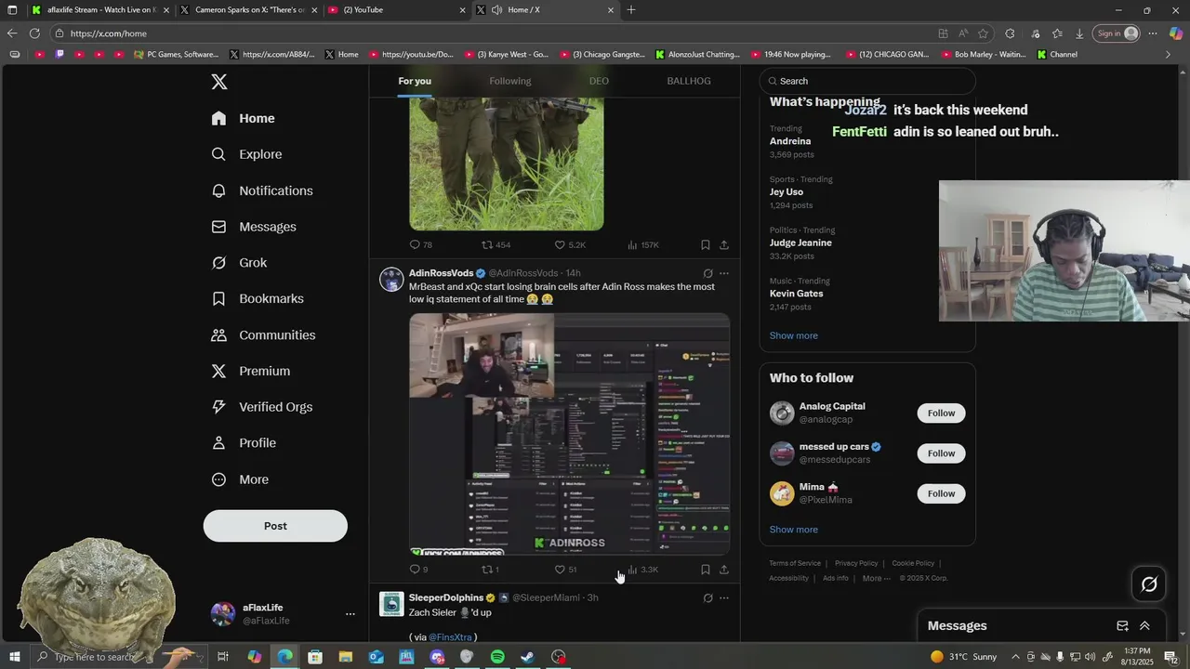Open Messages in the left sidebar

coord(254,227)
